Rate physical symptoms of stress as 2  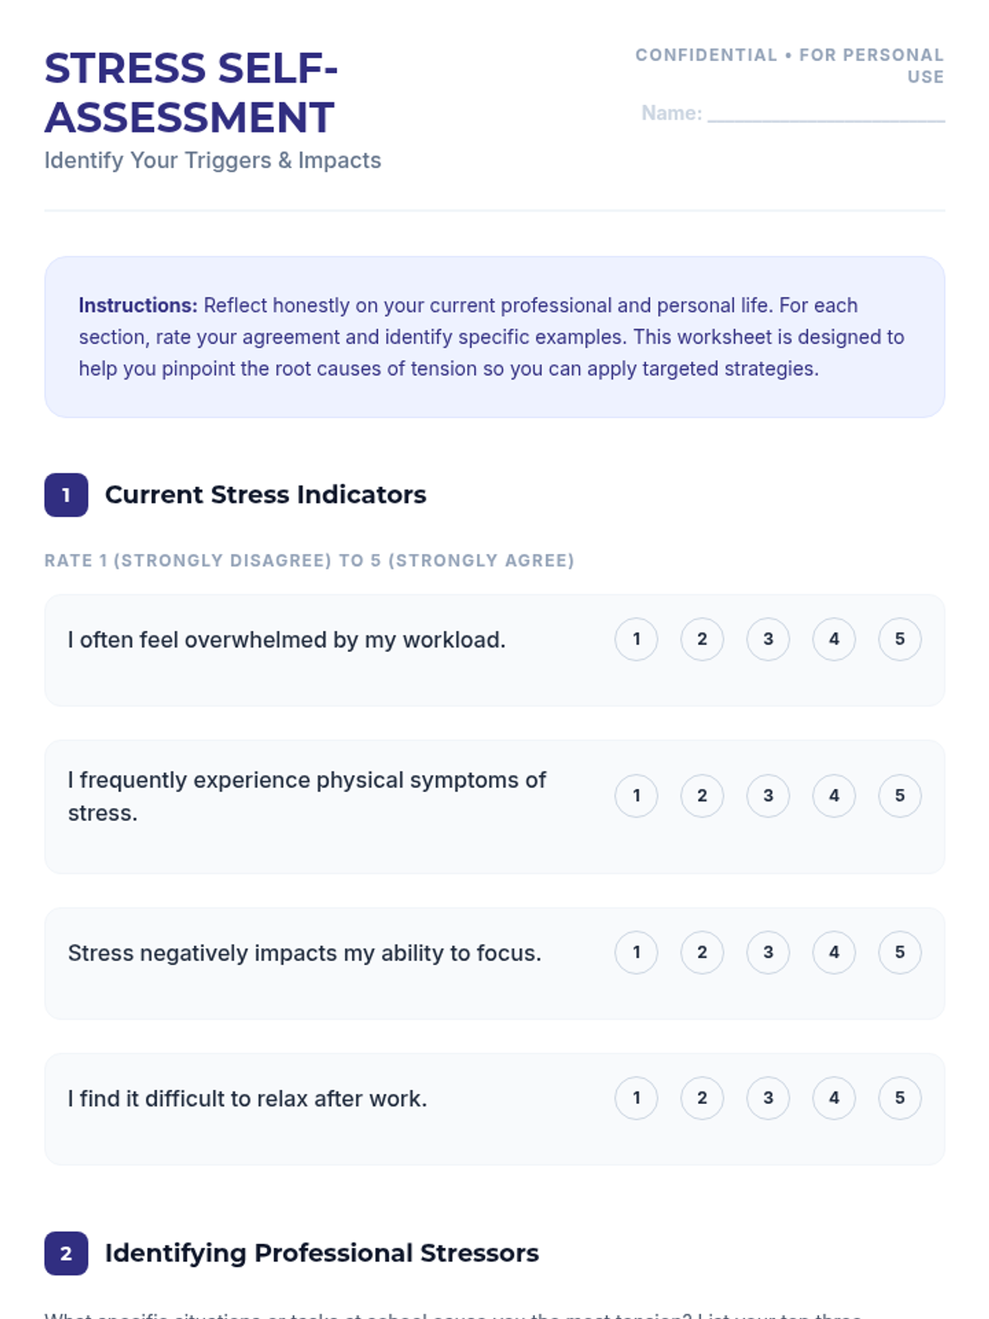pyautogui.click(x=702, y=796)
